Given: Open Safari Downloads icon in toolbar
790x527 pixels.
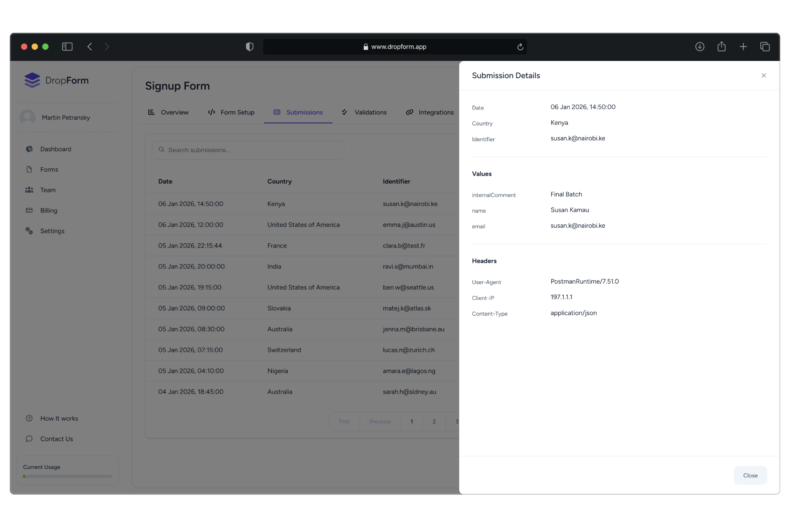Looking at the screenshot, I should 699,47.
